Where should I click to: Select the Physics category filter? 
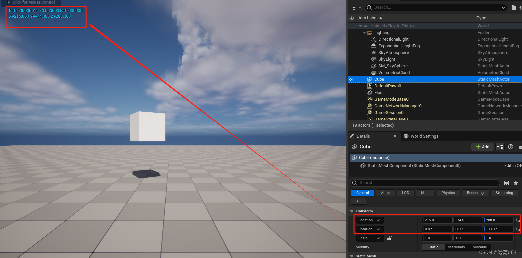(x=448, y=193)
